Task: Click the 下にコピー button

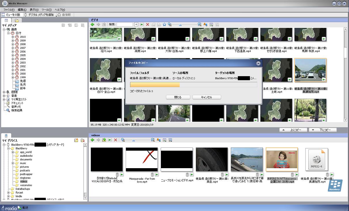Action: 323,130
